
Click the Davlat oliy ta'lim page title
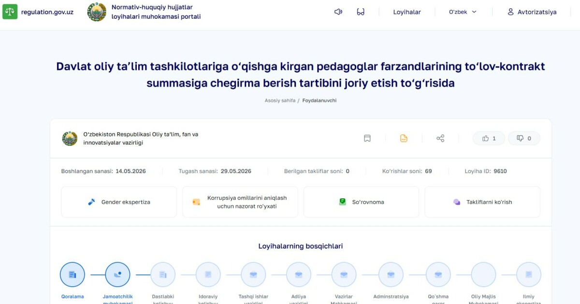301,74
